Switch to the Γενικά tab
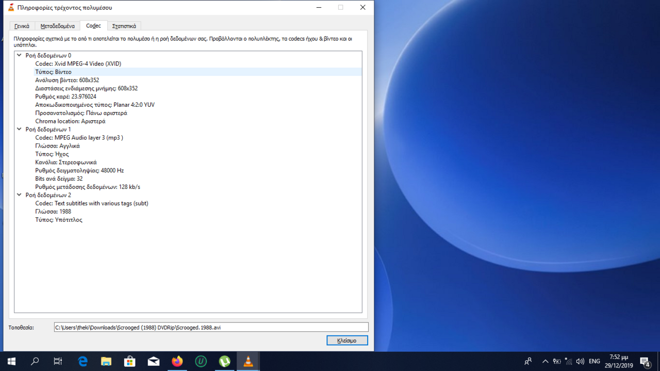This screenshot has height=371, width=660. [x=22, y=26]
